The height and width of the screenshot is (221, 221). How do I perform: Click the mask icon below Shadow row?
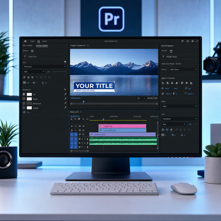(x=24, y=112)
